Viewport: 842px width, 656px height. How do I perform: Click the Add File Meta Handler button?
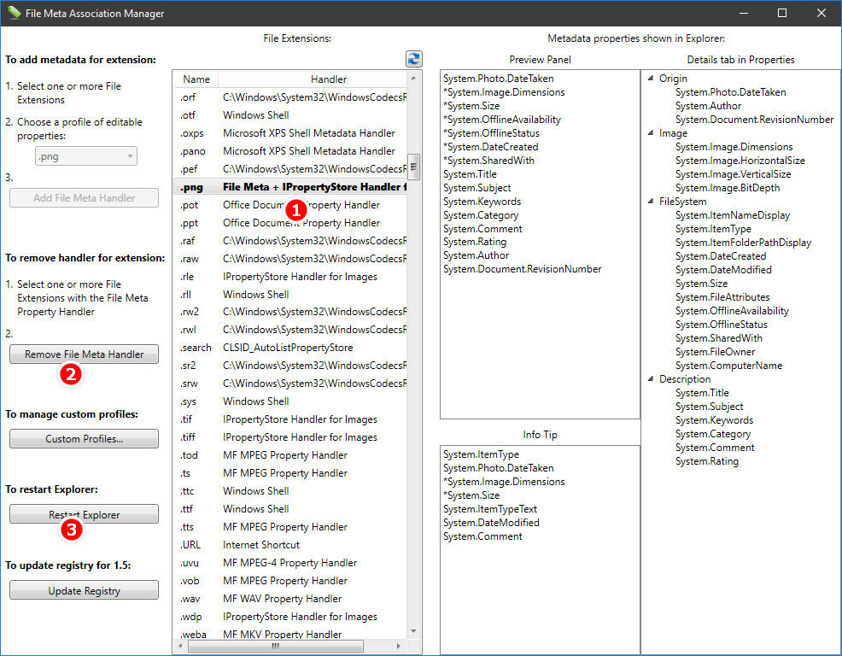tap(84, 197)
